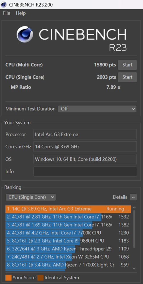Select the Intel Arc G3 Extreme ranking entry
Screen dimensions: 143x284
(68, 209)
